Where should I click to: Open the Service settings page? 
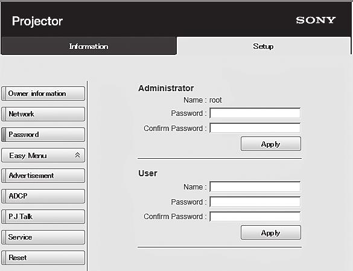(43, 237)
